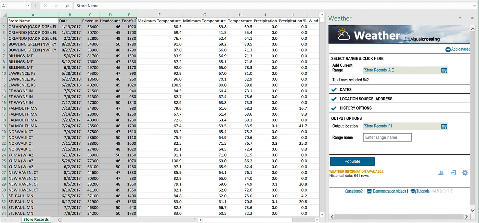Image resolution: width=479 pixels, height=223 pixels.
Task: Click the New Sheet plus tab
Action: (60, 219)
